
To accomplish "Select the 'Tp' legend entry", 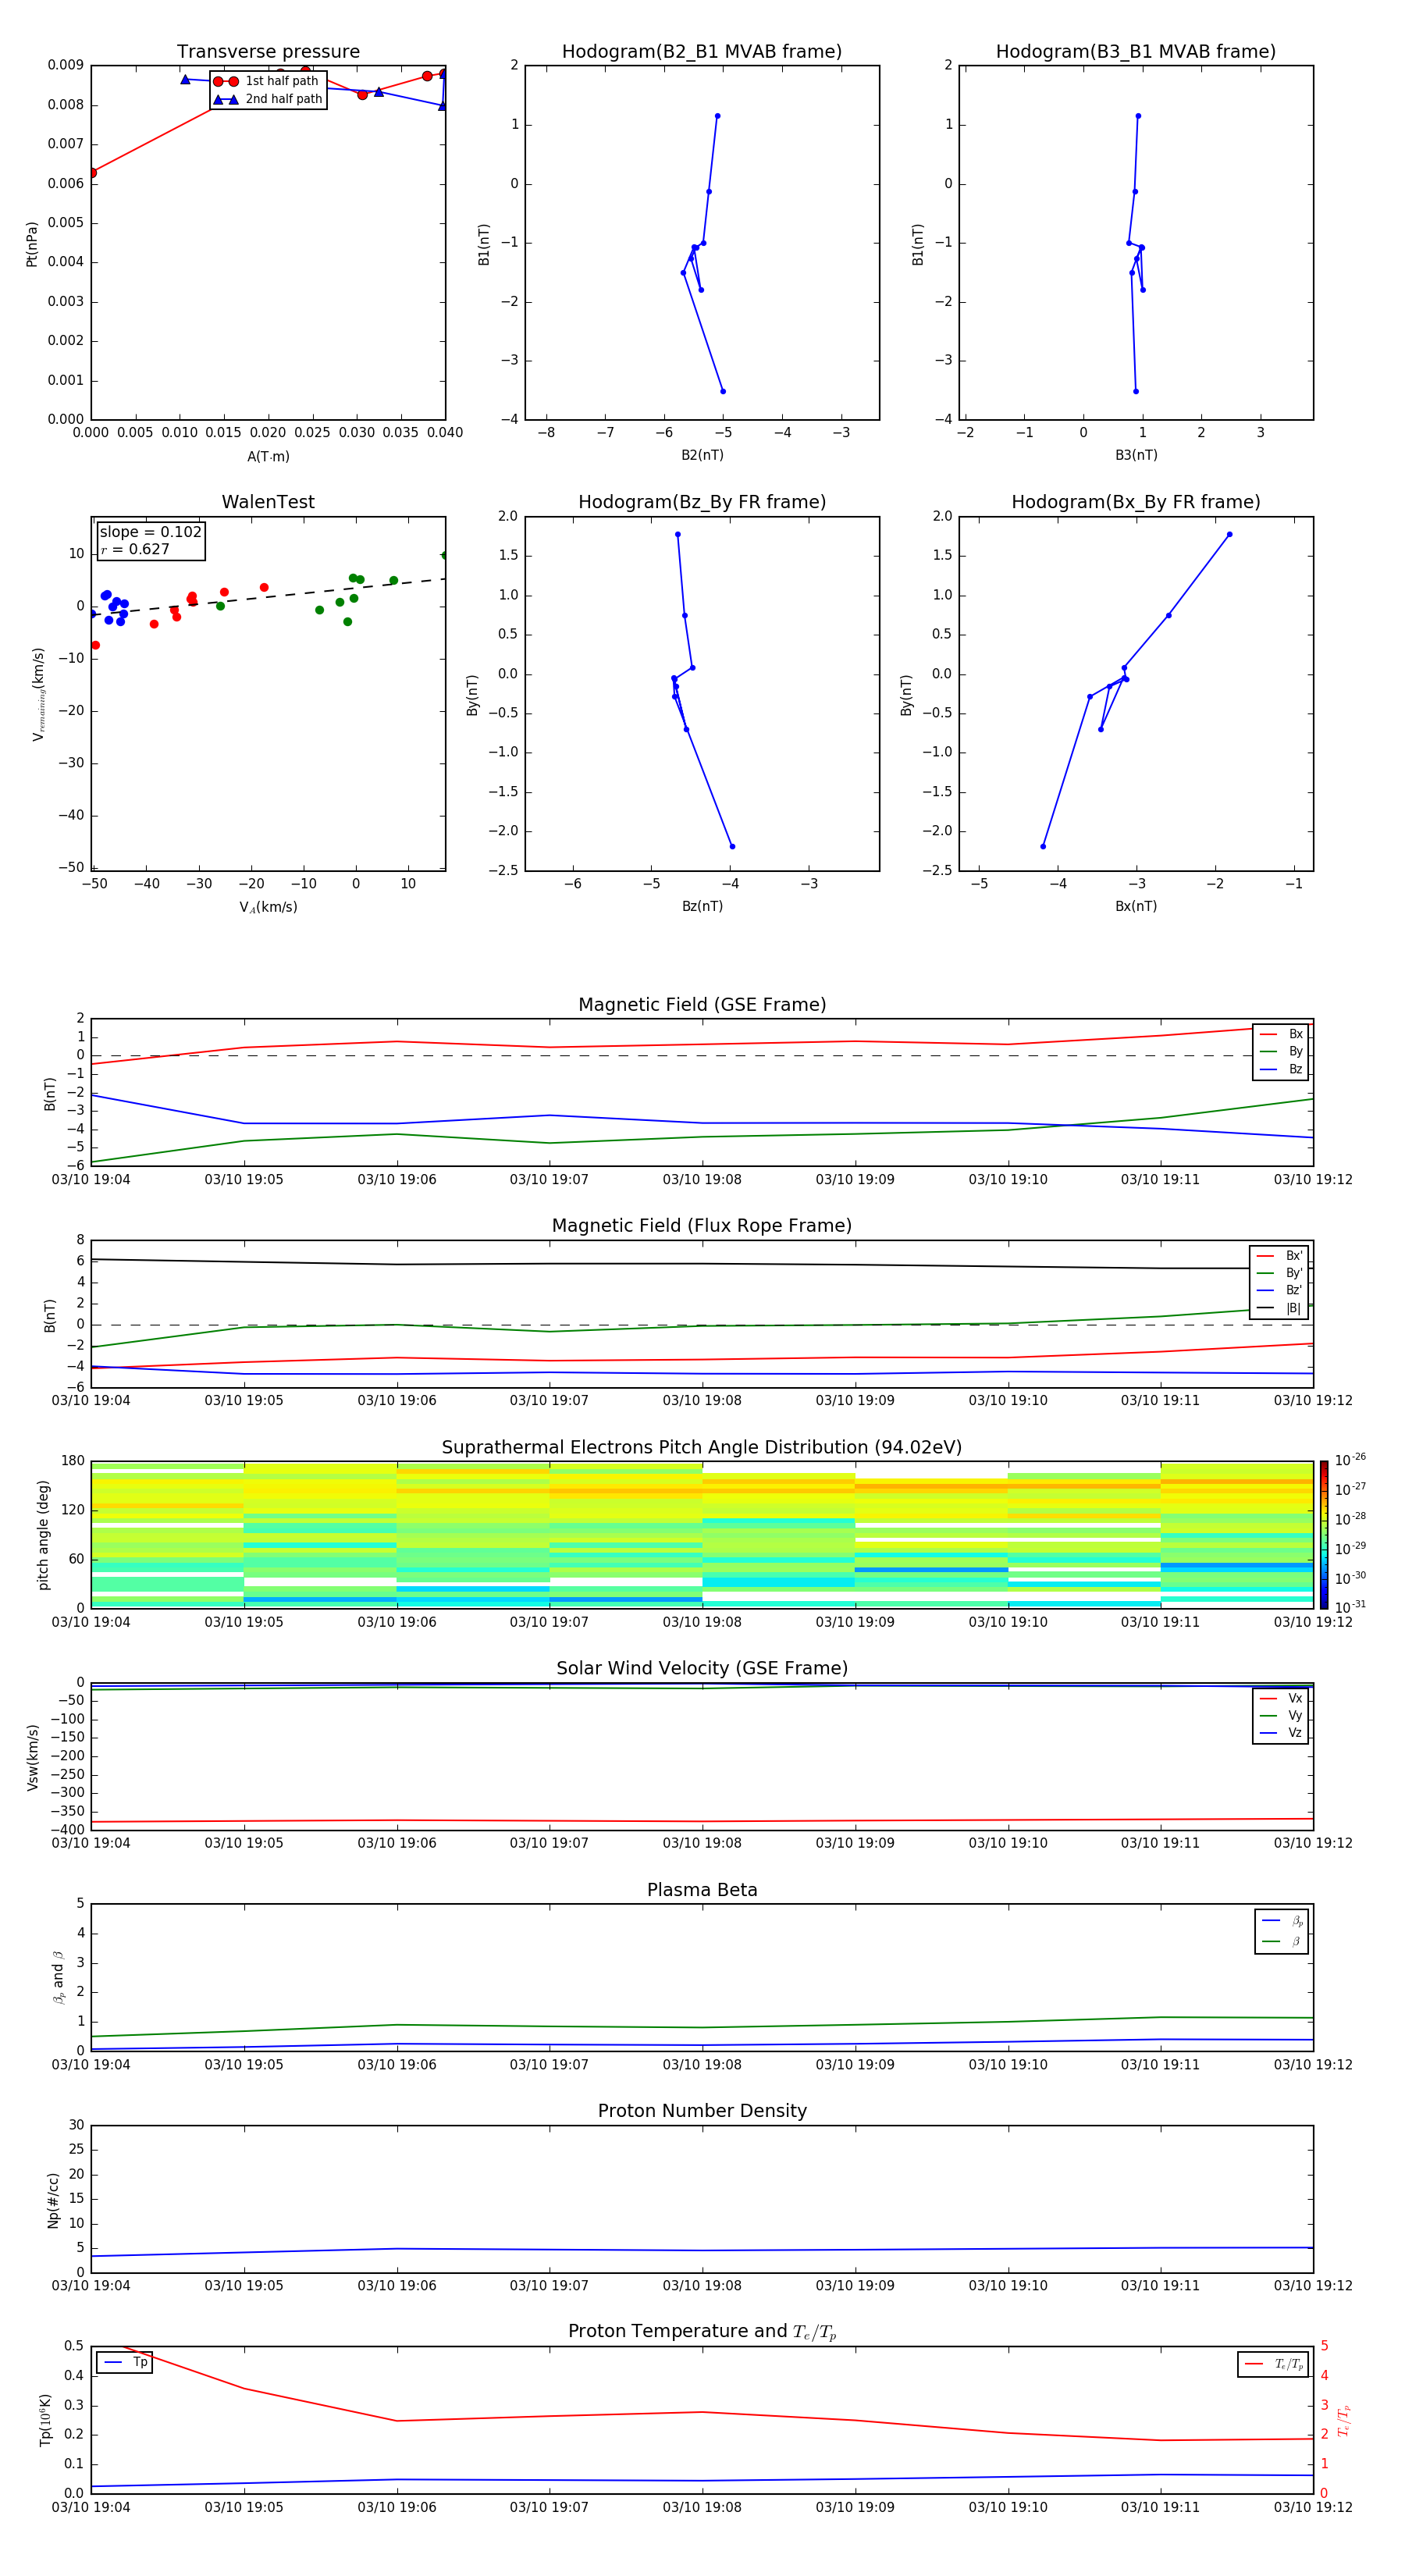I will click(125, 2362).
